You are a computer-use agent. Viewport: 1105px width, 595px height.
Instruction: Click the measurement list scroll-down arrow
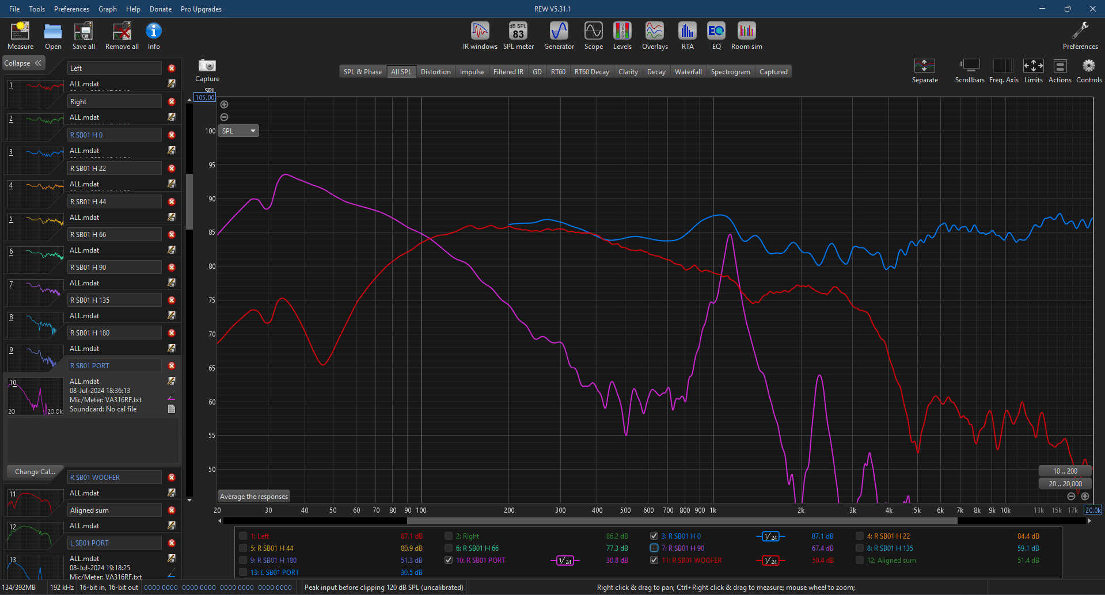(189, 500)
